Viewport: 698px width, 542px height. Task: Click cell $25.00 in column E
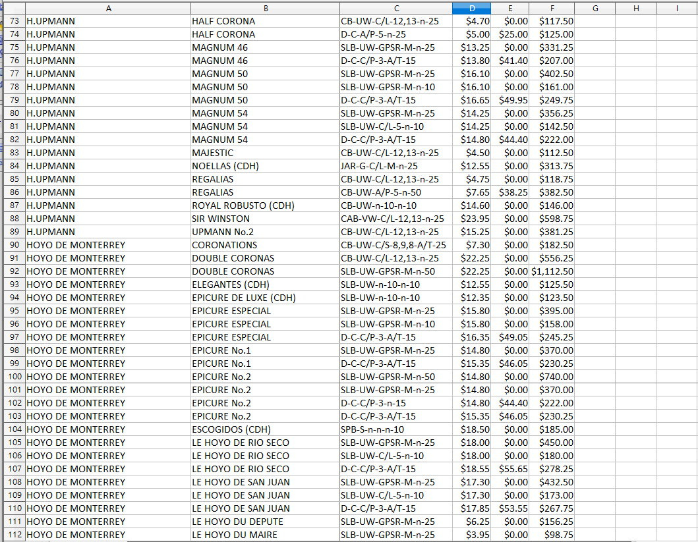click(x=510, y=34)
